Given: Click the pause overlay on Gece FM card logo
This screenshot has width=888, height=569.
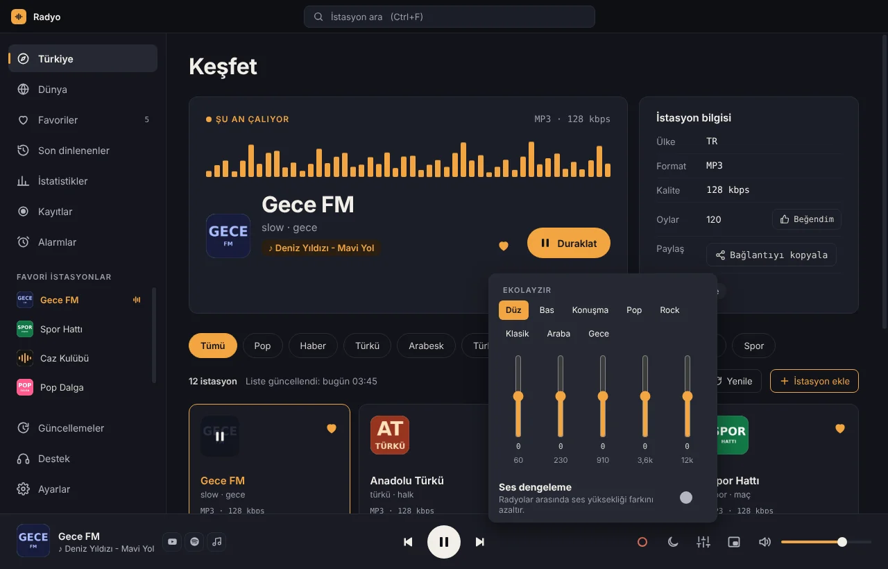Looking at the screenshot, I should click(220, 436).
